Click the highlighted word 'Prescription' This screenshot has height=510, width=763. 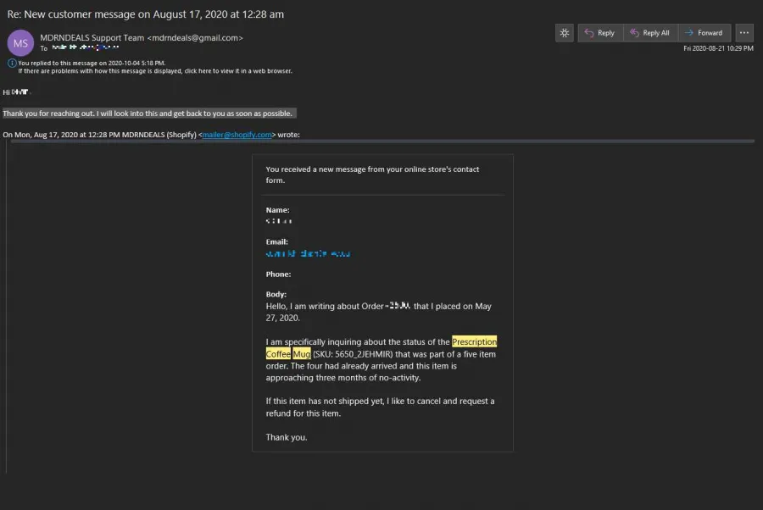click(474, 341)
